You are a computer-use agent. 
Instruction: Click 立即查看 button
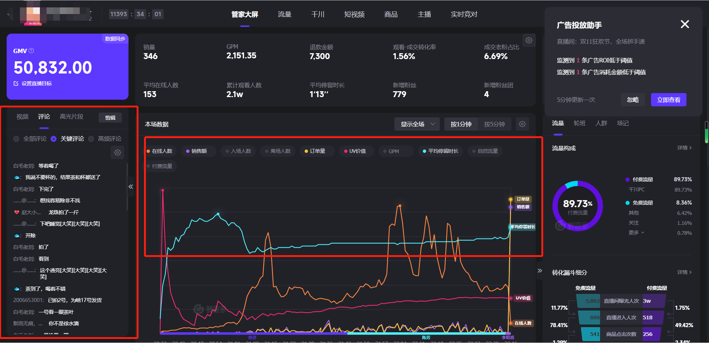668,100
